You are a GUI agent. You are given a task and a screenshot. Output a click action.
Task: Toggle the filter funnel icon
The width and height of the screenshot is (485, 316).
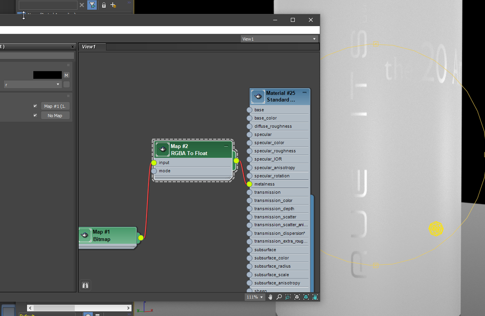tap(92, 5)
